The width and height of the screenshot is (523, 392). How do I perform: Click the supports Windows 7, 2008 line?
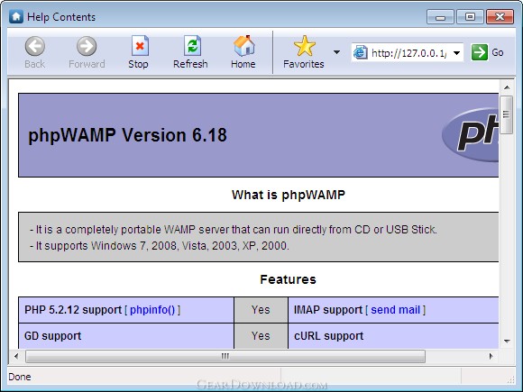[x=159, y=246]
